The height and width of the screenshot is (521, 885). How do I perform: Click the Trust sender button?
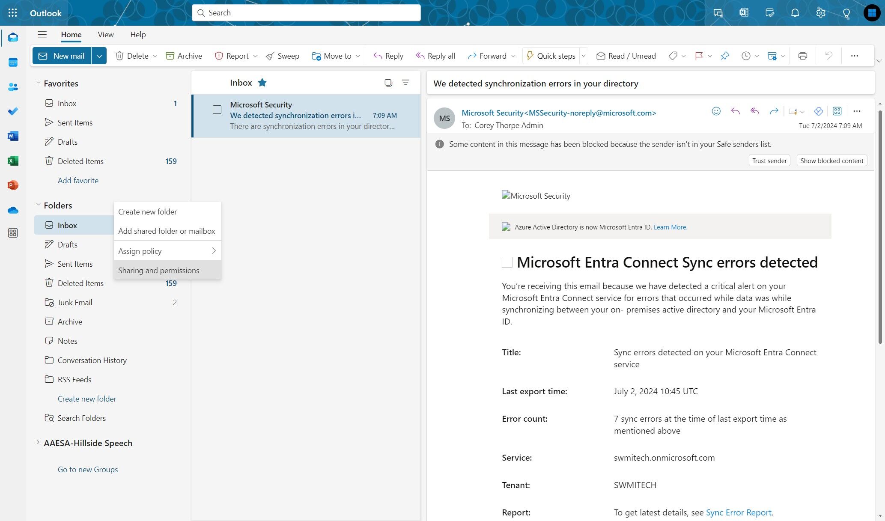coord(769,161)
